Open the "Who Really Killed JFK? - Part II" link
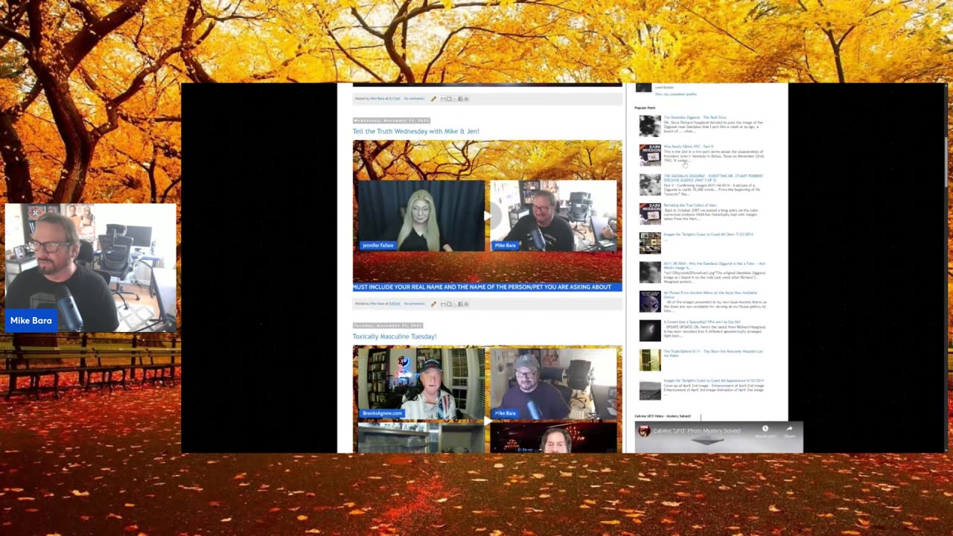The width and height of the screenshot is (953, 536). pyautogui.click(x=688, y=147)
